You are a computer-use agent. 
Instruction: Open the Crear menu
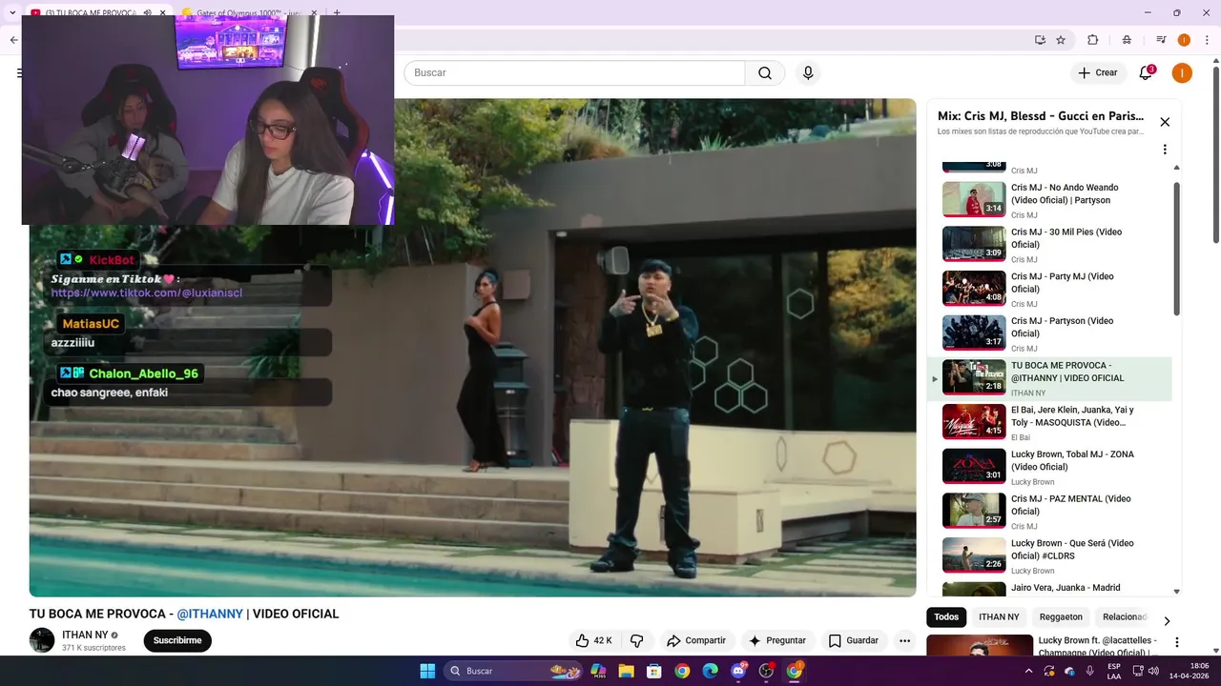(x=1097, y=72)
